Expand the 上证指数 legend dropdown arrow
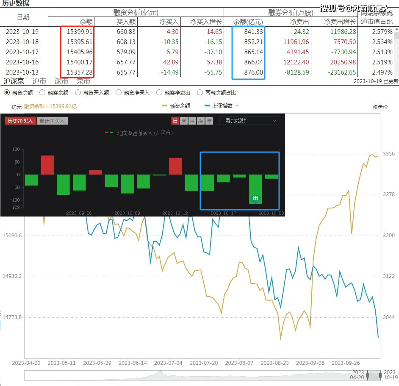Image resolution: width=399 pixels, height=386 pixels. pos(237,106)
